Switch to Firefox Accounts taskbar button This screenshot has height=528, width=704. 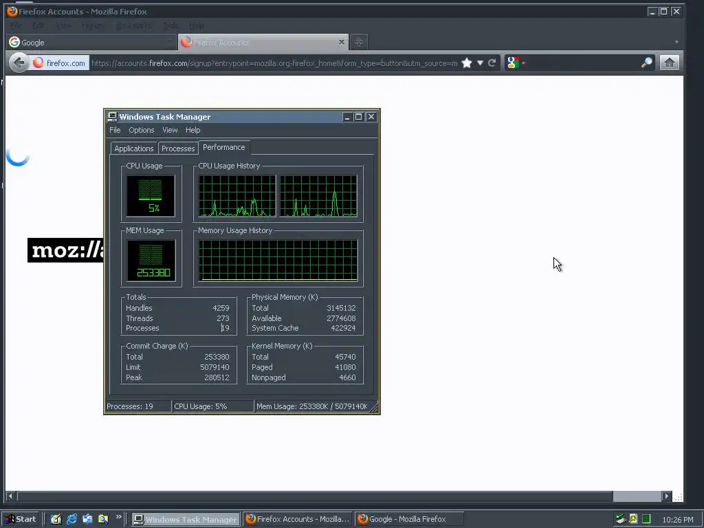pos(298,519)
